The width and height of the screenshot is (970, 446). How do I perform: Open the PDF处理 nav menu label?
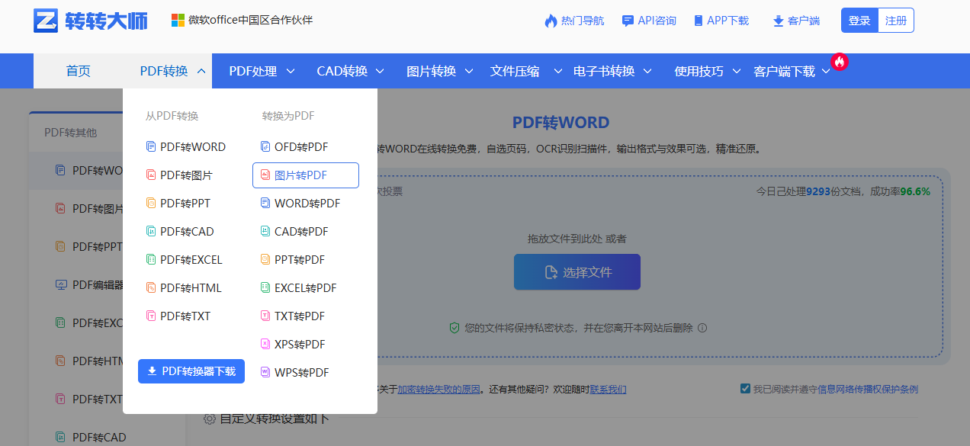pos(253,71)
